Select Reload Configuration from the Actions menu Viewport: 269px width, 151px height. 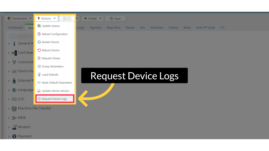pyautogui.click(x=54, y=34)
